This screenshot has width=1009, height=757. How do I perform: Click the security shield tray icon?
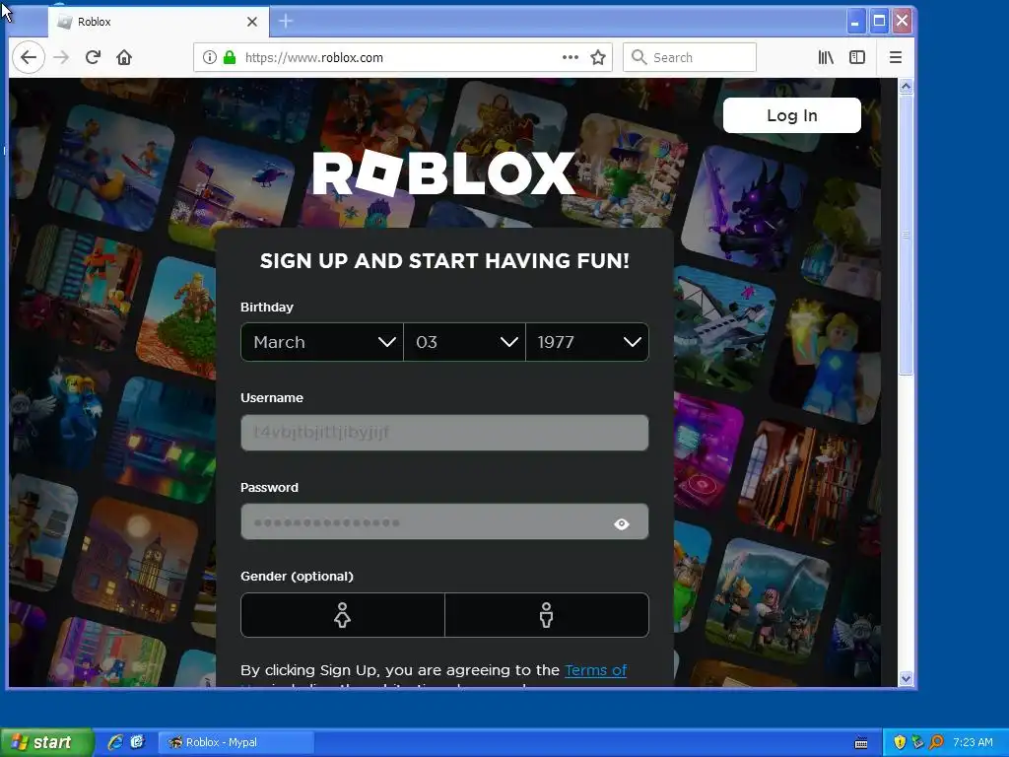tap(900, 742)
